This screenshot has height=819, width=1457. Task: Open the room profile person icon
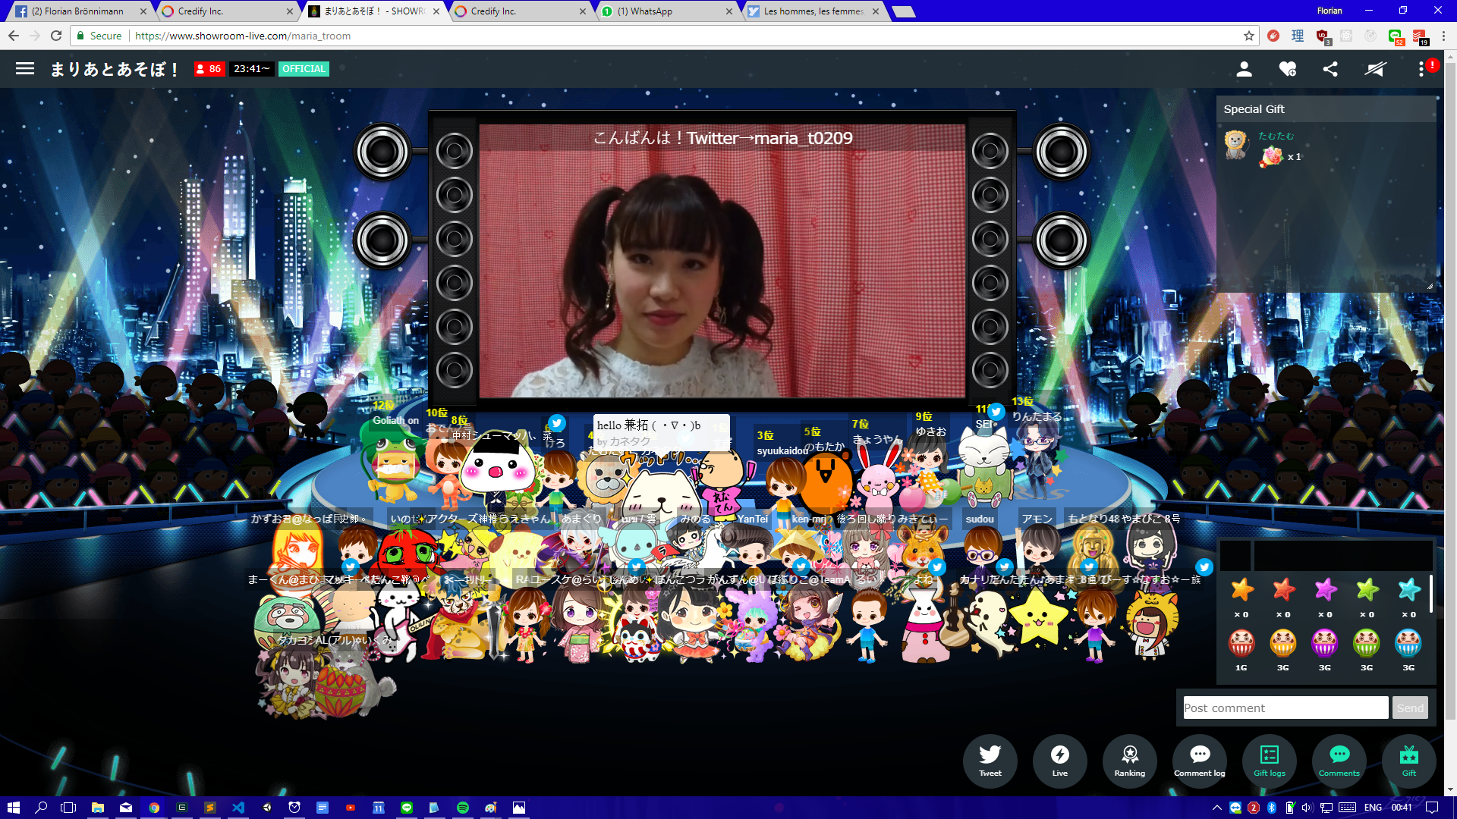click(x=1244, y=69)
